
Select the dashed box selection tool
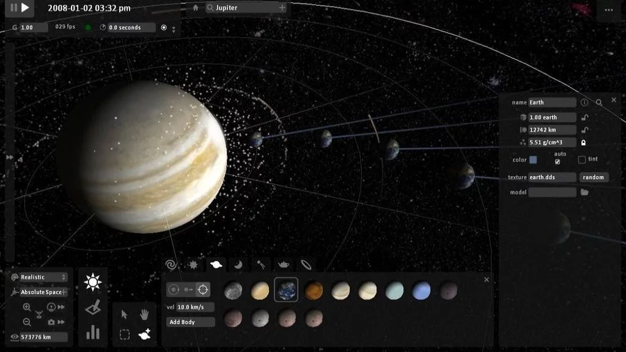(125, 334)
